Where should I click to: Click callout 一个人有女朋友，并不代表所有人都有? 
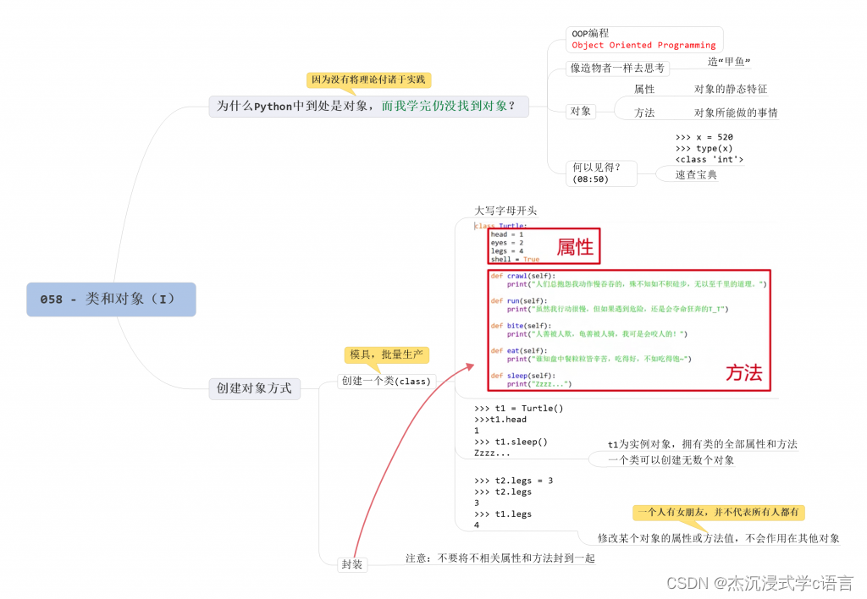point(719,512)
